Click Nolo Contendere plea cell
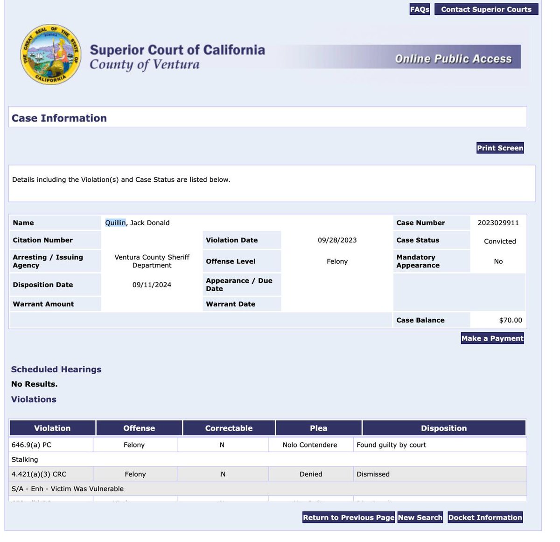 [x=310, y=445]
